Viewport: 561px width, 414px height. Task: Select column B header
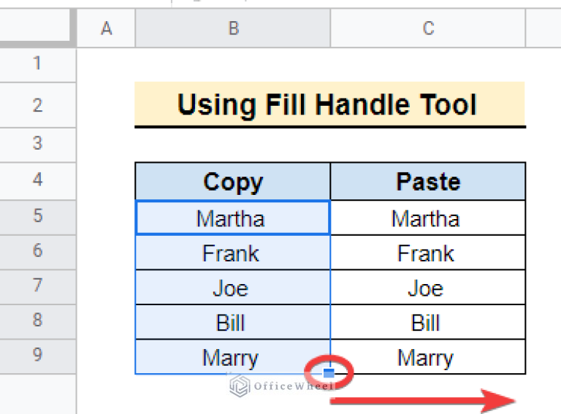(x=233, y=28)
